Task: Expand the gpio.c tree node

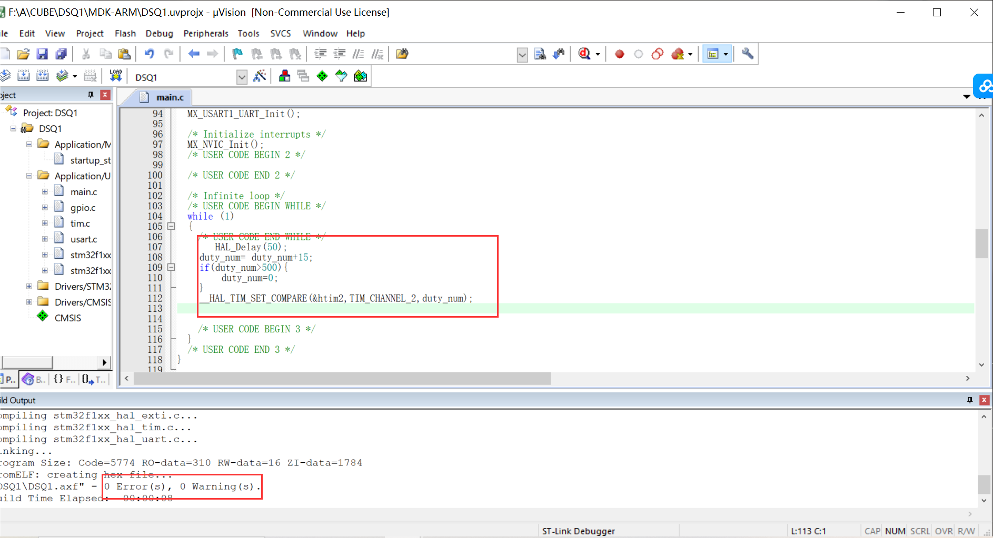Action: (45, 207)
